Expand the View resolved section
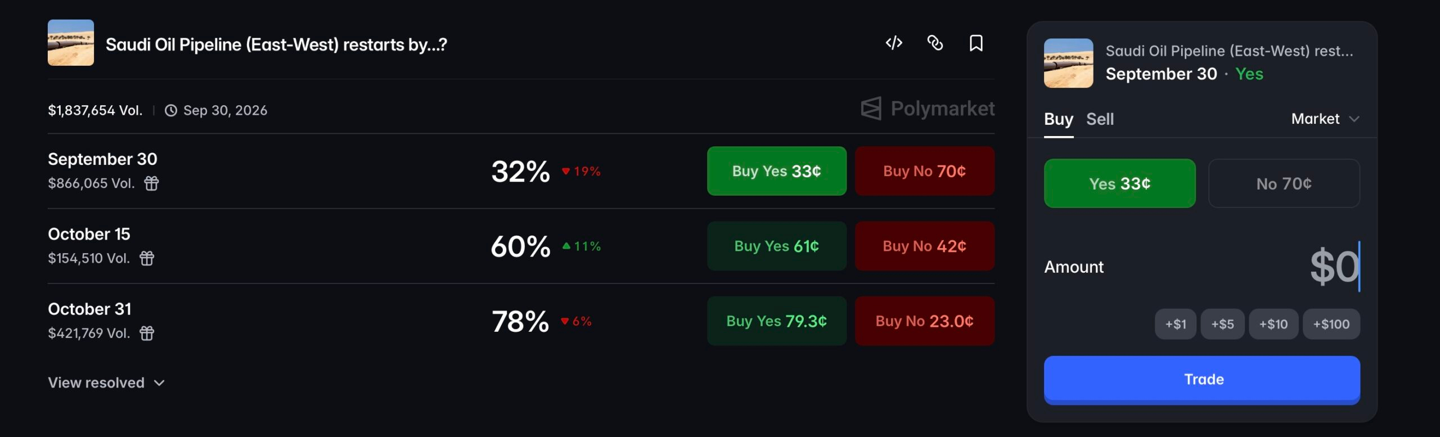The width and height of the screenshot is (1440, 437). 106,382
